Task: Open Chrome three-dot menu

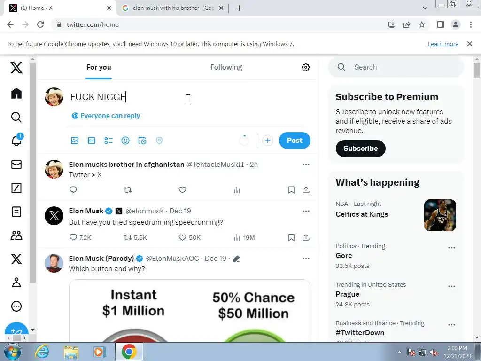Action: point(471,24)
